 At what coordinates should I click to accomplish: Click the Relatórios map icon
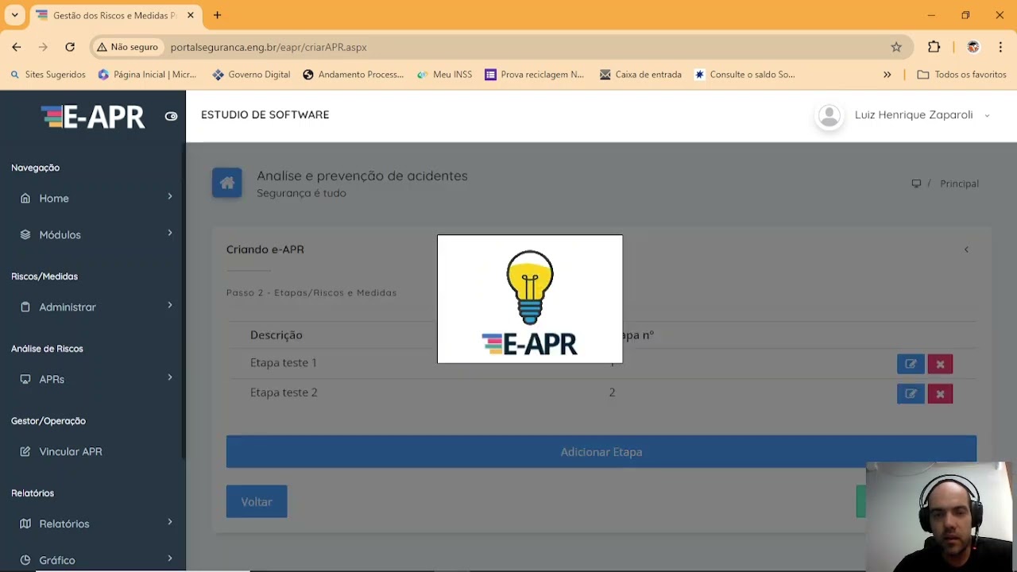pyautogui.click(x=25, y=524)
